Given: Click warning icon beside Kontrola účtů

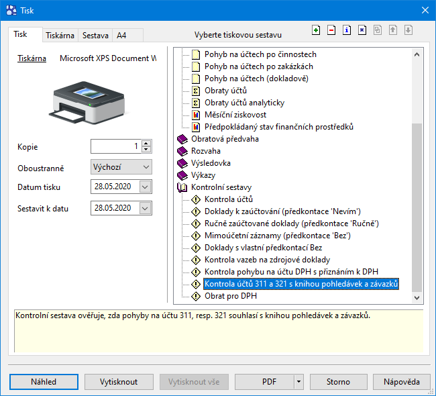Looking at the screenshot, I should point(196,199).
